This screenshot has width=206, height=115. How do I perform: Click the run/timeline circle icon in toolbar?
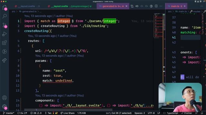point(151,6)
